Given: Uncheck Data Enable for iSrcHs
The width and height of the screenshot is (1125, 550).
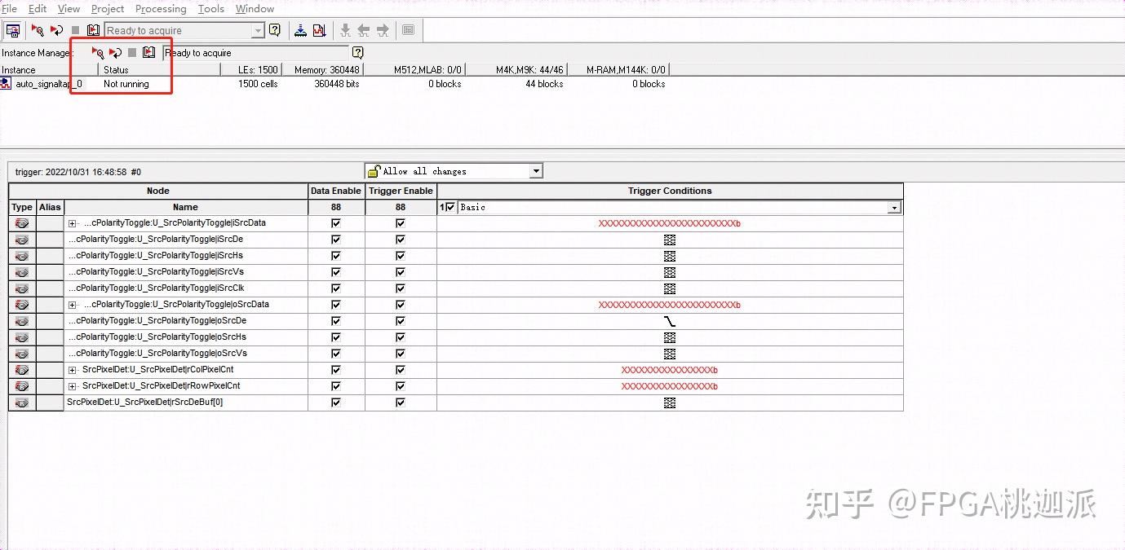Looking at the screenshot, I should point(336,256).
